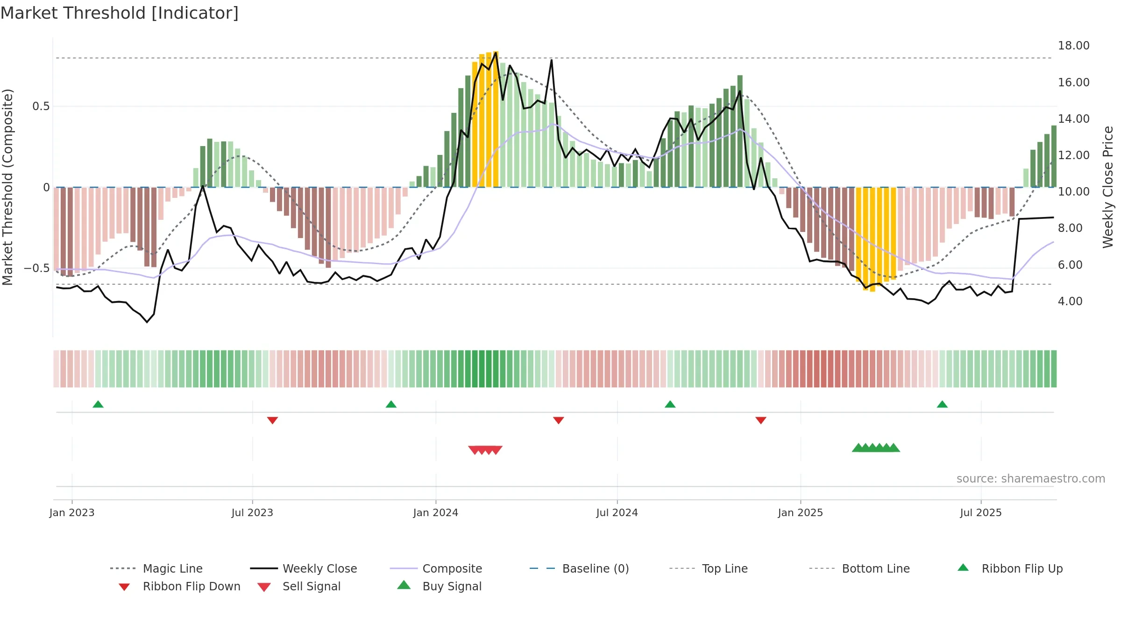
Task: Click the Weekly Close Price axis title
Action: tap(1108, 187)
